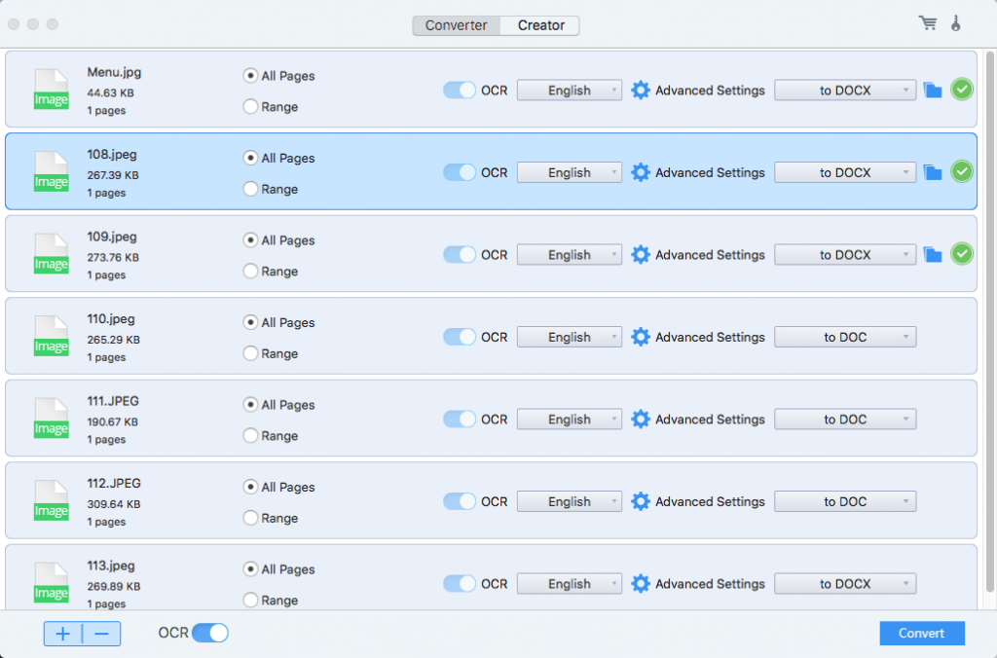Switch to the Creator tab
Viewport: 997px width, 658px height.
click(x=540, y=25)
